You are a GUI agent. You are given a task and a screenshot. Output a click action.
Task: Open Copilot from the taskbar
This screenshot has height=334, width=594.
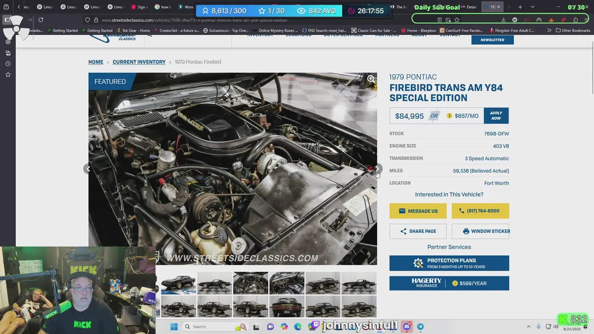[284, 327]
